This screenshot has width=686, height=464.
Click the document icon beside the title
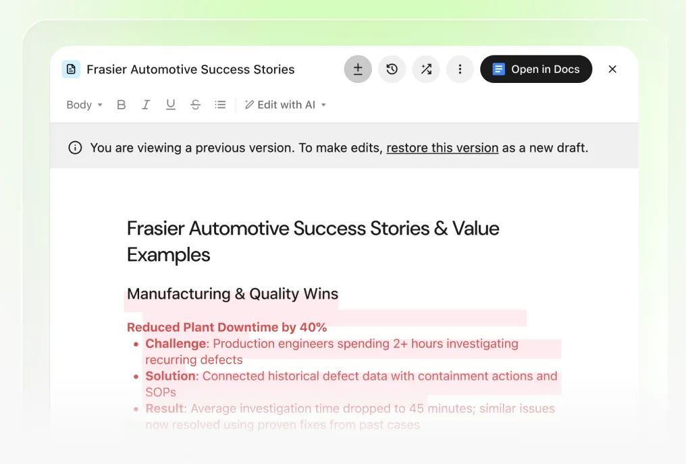pos(71,69)
